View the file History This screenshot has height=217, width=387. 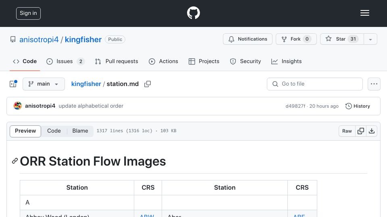tap(358, 106)
